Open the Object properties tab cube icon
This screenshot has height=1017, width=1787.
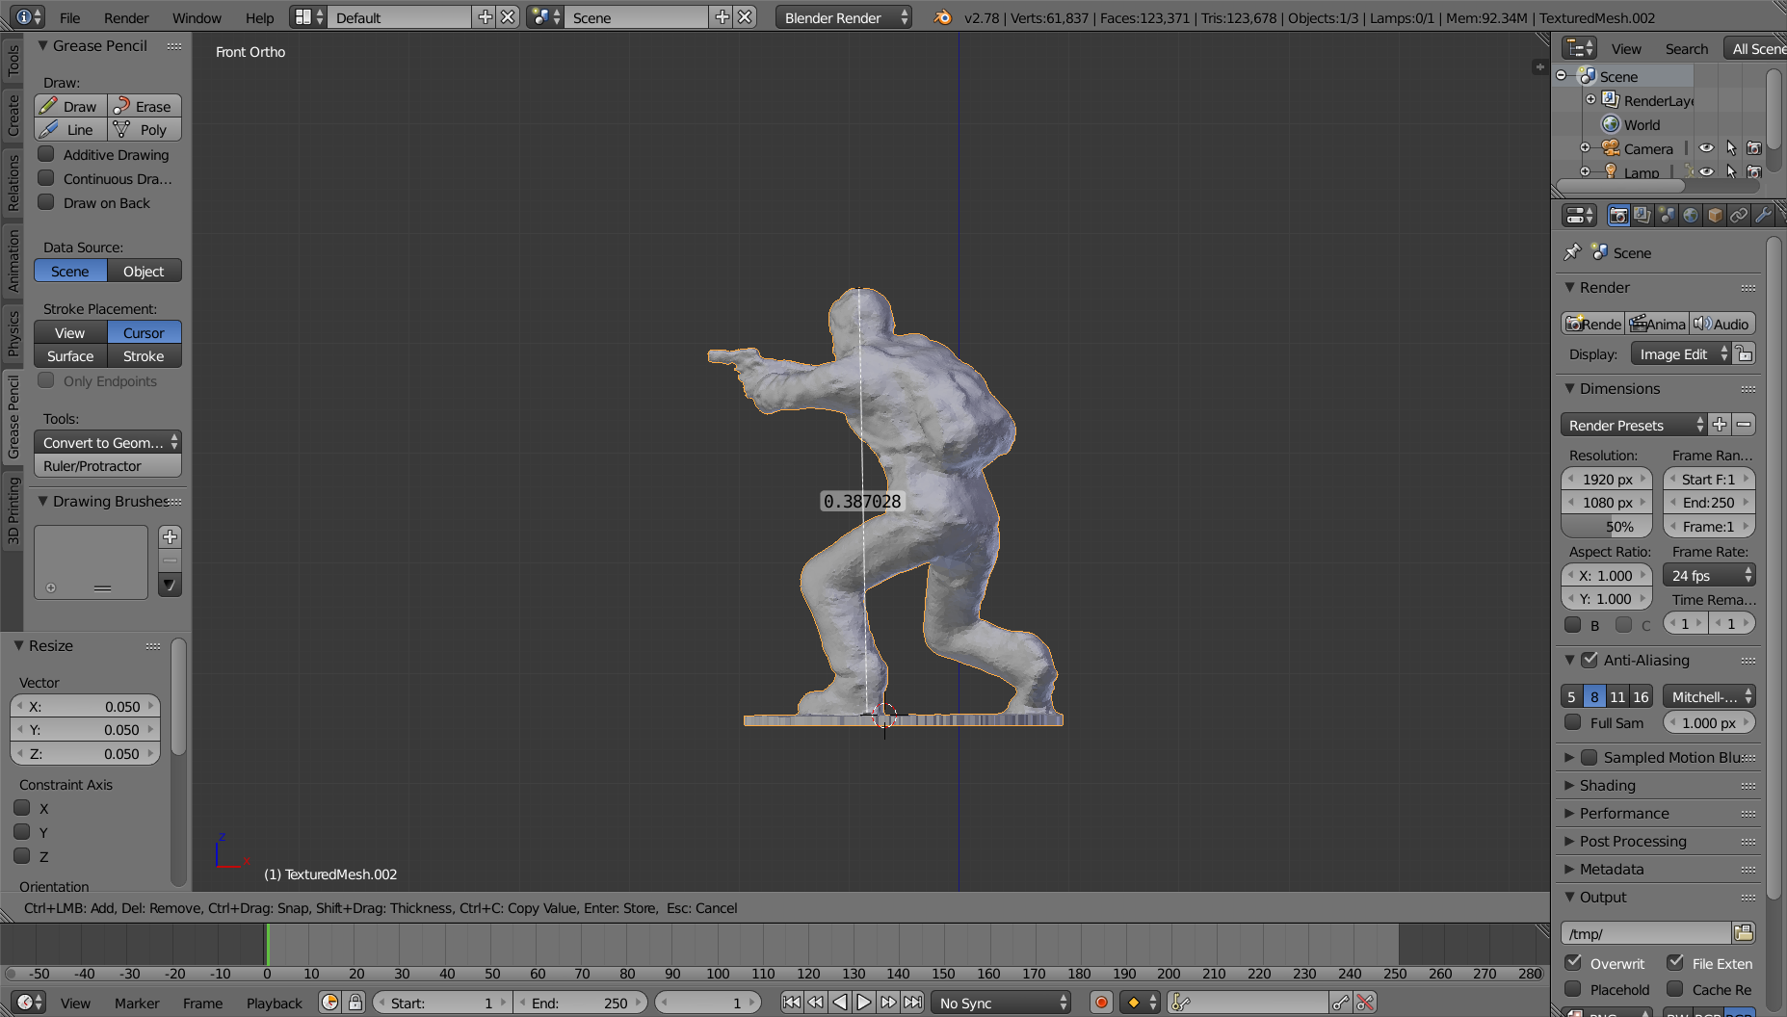(x=1715, y=216)
